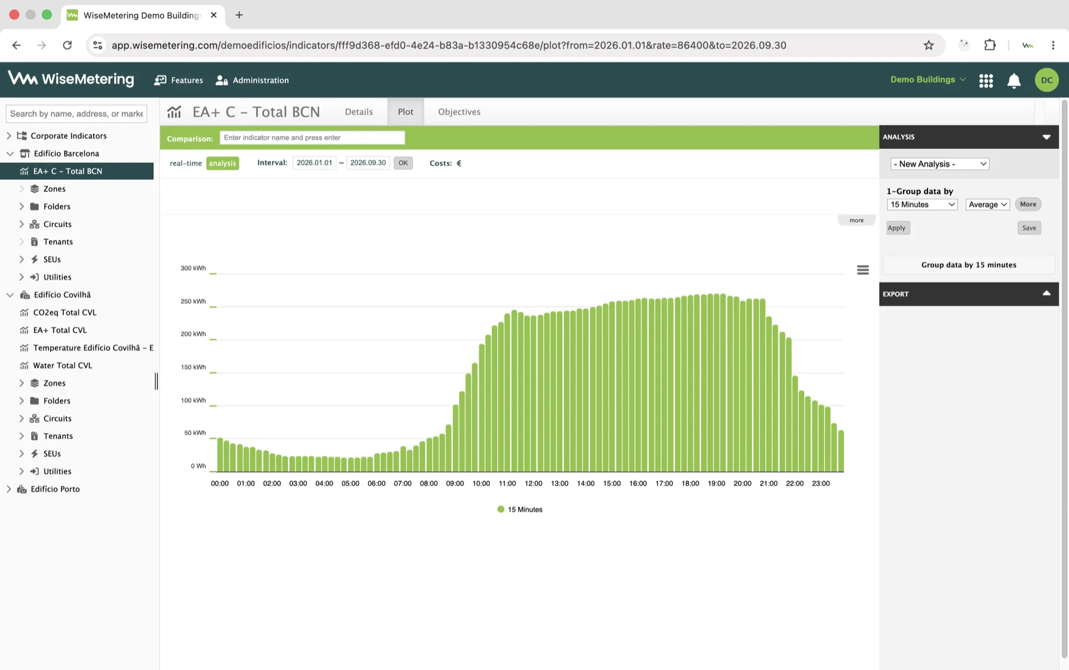Select the WiseMetering Demo Buildings browser tab
This screenshot has height=670, width=1069.
[142, 15]
